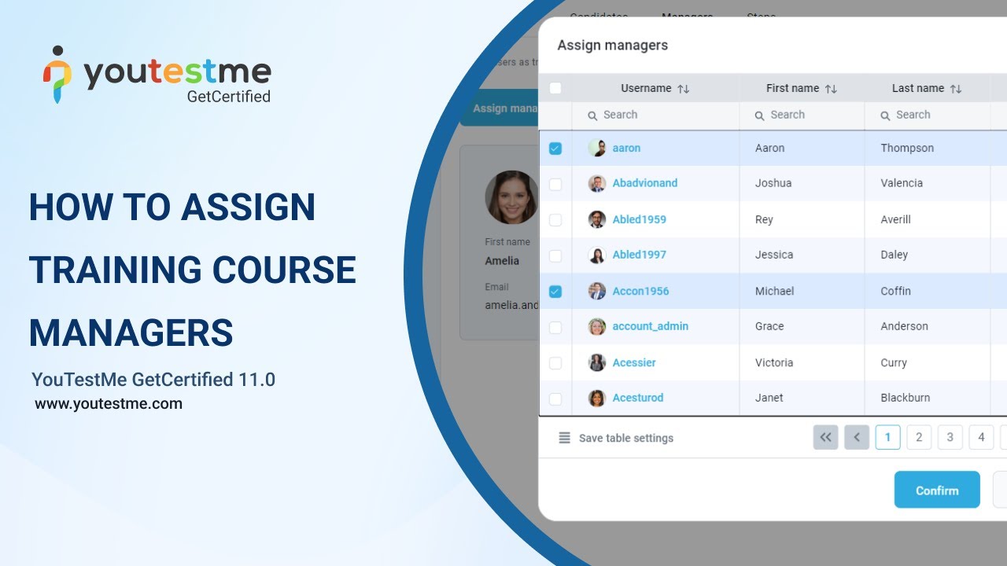
Task: Toggle the select-all checkbox in table header
Action: coord(555,88)
